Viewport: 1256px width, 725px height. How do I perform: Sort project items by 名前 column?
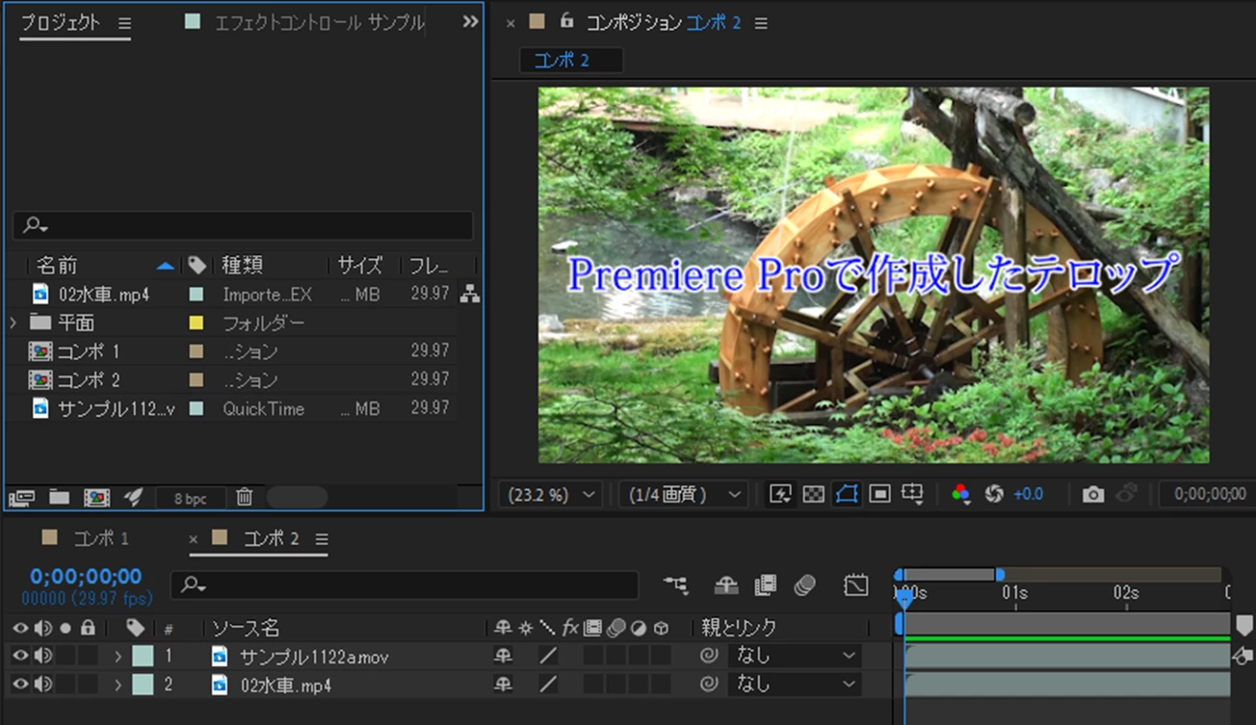pyautogui.click(x=58, y=265)
